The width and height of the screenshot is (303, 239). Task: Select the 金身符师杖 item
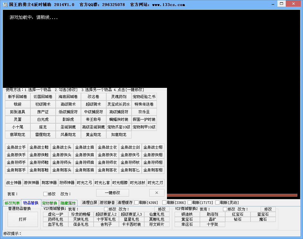pyautogui.click(x=130, y=162)
